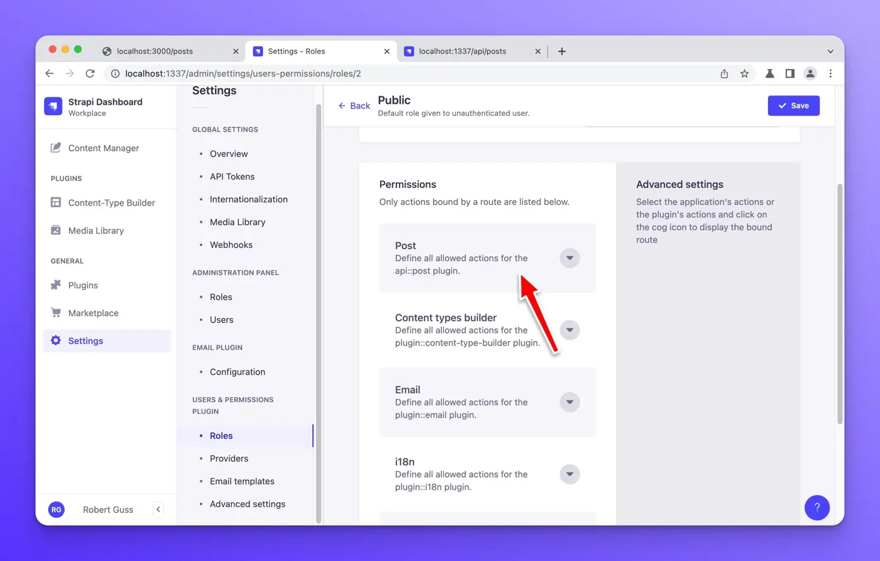Go back using the Back link
This screenshot has height=561, width=880.
tap(354, 106)
